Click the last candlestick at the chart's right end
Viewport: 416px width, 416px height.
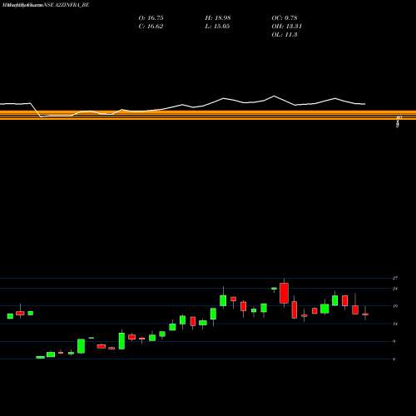coord(365,314)
